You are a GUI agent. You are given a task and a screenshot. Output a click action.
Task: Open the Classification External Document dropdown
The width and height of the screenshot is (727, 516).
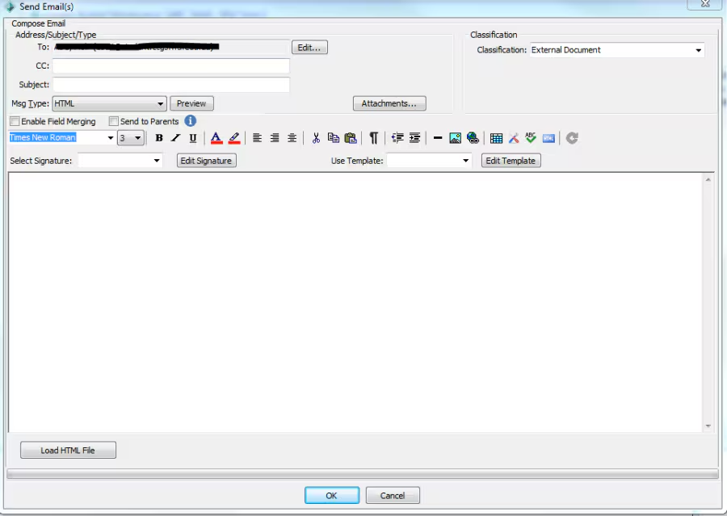pos(698,50)
